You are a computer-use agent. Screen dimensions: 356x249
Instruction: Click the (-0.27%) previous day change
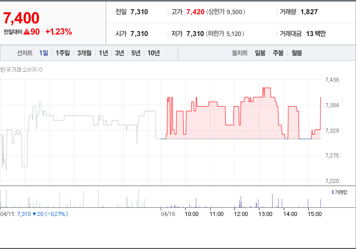[x=56, y=214]
